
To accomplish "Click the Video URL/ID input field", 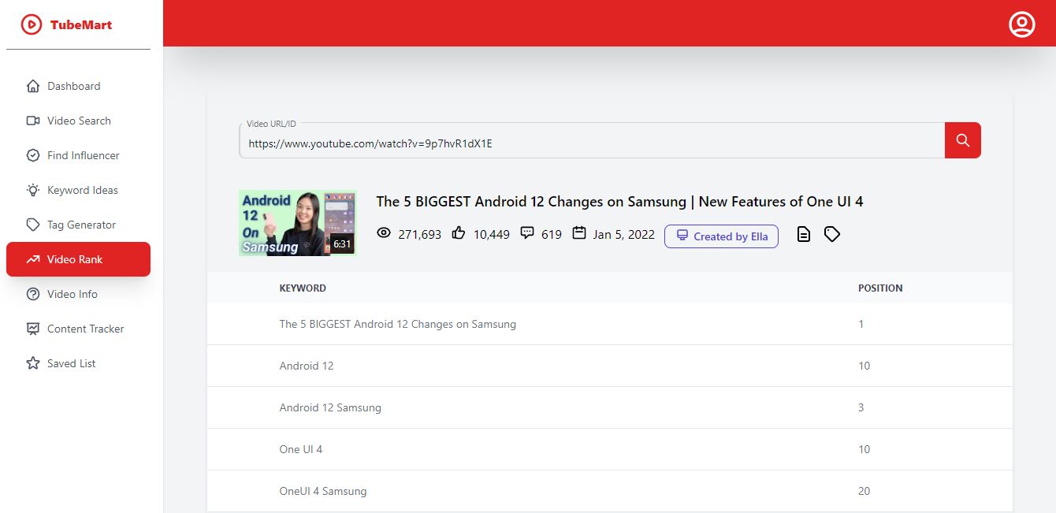I will coord(592,140).
